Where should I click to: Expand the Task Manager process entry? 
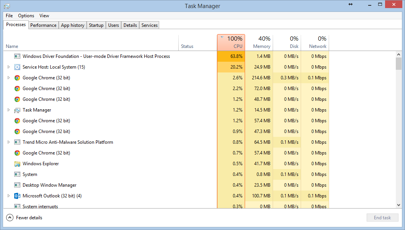pyautogui.click(x=8, y=110)
